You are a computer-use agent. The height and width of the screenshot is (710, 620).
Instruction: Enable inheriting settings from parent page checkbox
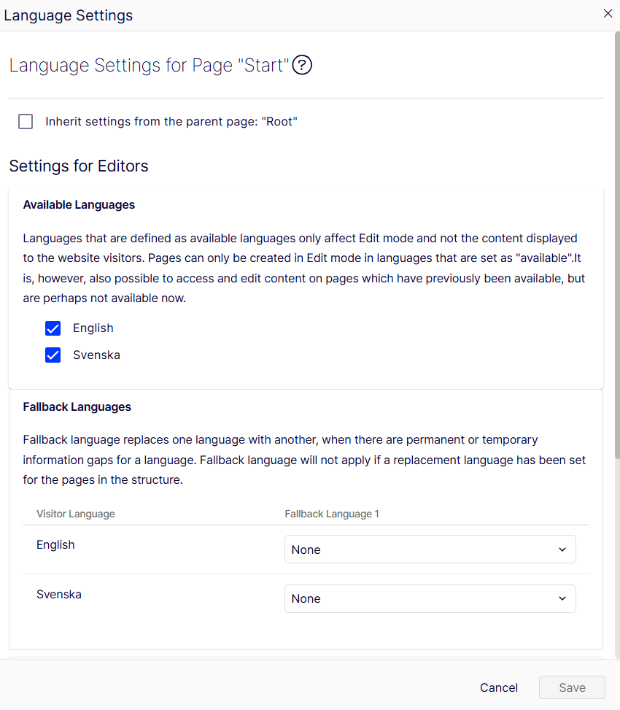tap(26, 121)
